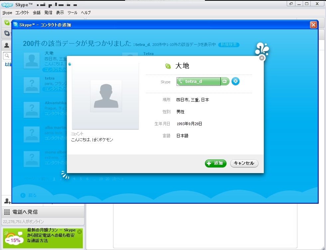Click the video call camera icon beside tetra_d

pos(225,81)
